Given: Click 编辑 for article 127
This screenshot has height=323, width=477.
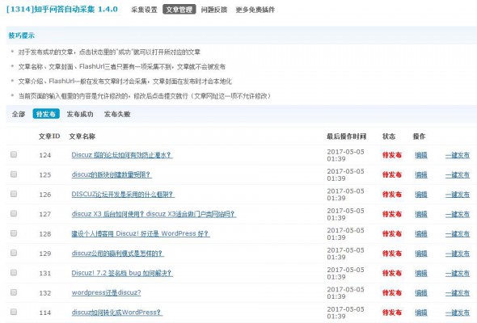Looking at the screenshot, I should click(421, 214).
